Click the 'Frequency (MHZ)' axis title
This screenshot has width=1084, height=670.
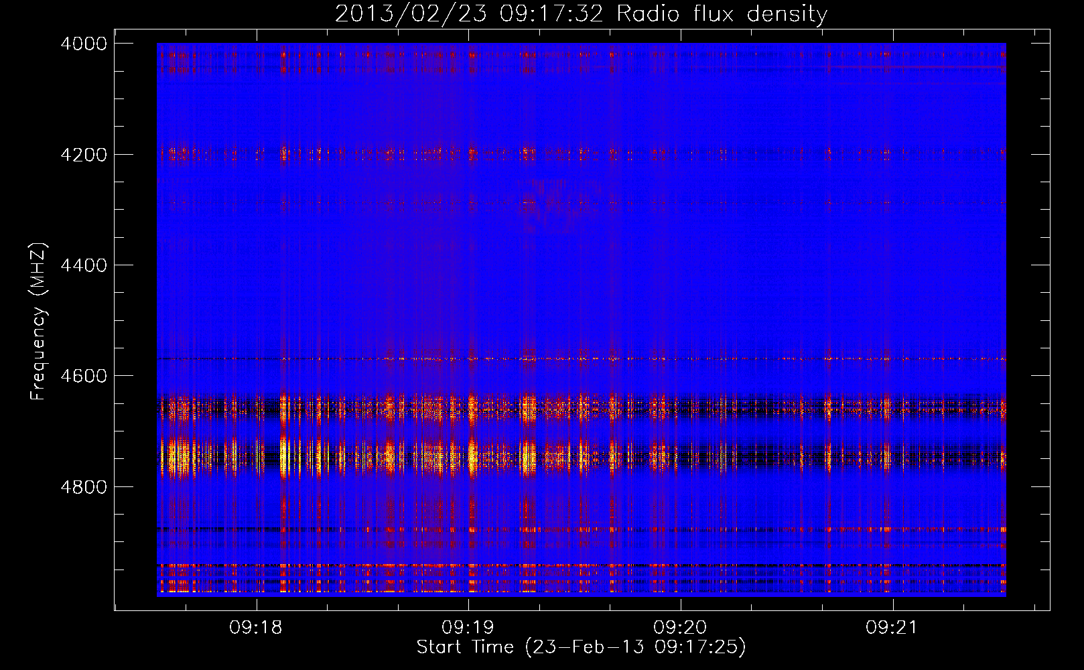(38, 322)
